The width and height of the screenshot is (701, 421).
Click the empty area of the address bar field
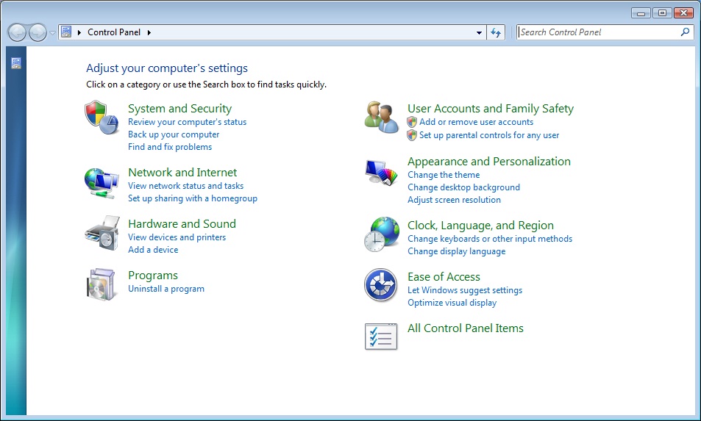[313, 32]
